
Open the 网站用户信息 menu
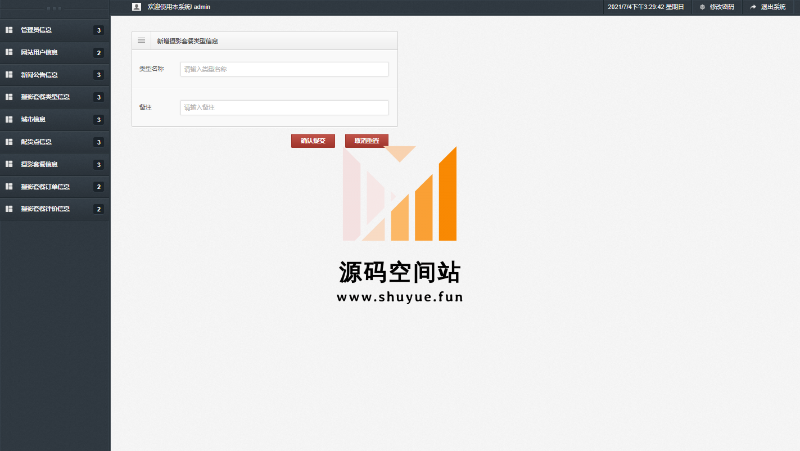click(x=55, y=52)
